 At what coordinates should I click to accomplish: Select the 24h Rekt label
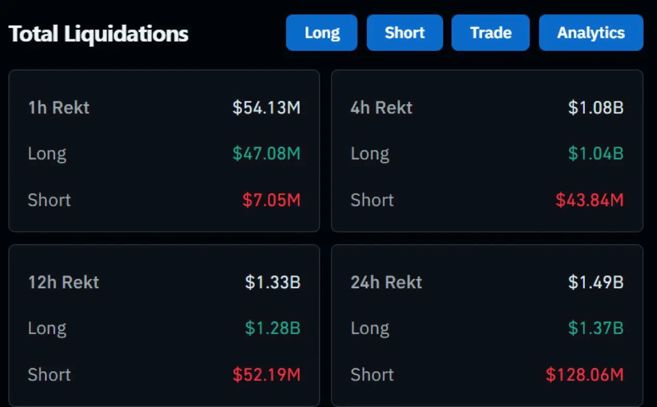(386, 283)
